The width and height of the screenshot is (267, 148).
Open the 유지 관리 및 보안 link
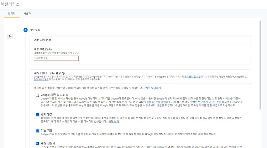192,77
